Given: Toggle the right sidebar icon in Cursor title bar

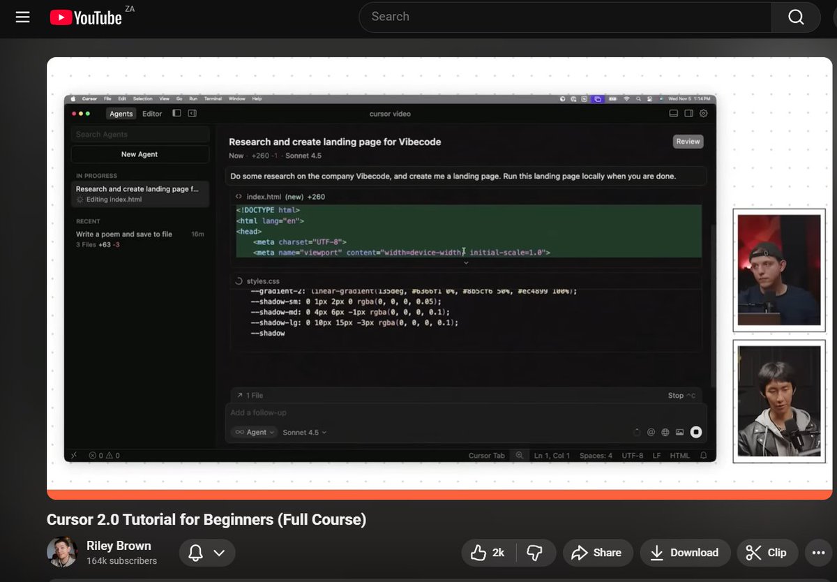Looking at the screenshot, I should click(688, 113).
